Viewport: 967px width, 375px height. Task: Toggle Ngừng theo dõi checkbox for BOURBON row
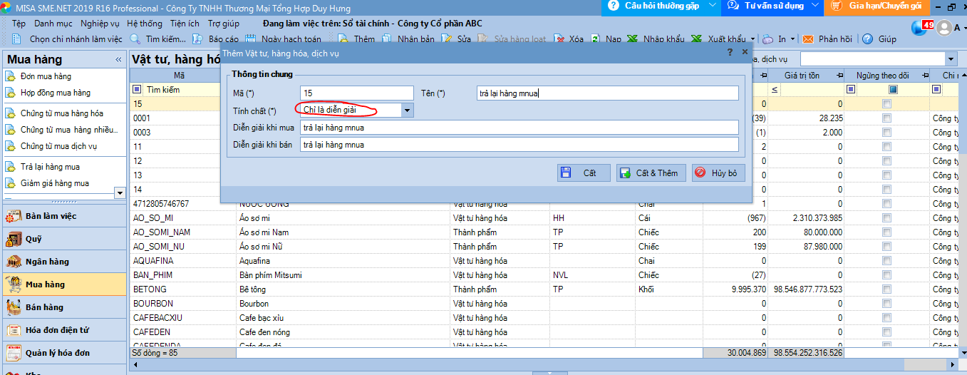(886, 304)
